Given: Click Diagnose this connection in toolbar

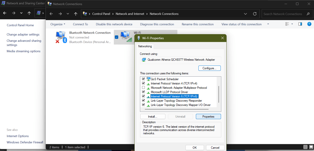Looking at the screenshot, I should [157, 24].
